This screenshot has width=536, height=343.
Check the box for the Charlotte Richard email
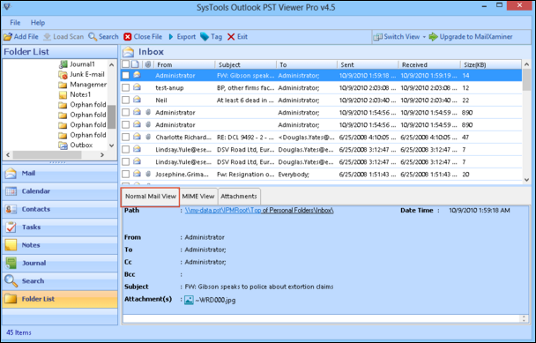click(x=126, y=138)
